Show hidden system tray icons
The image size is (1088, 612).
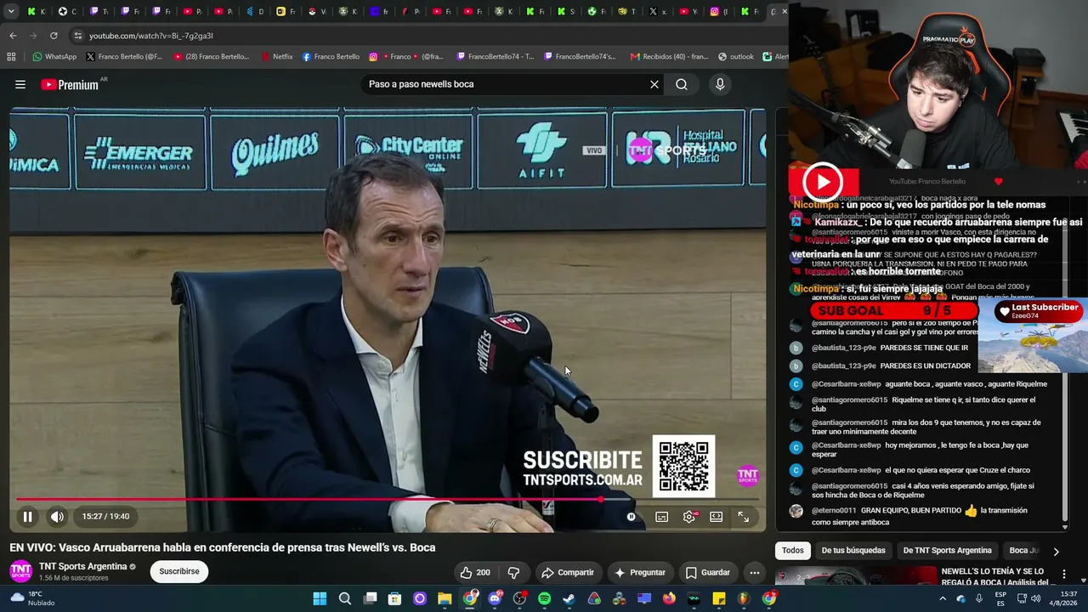click(x=944, y=598)
